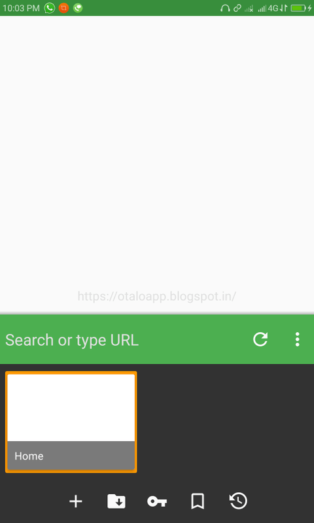The height and width of the screenshot is (523, 314).
Task: Open the bookmarks icon
Action: pyautogui.click(x=198, y=501)
